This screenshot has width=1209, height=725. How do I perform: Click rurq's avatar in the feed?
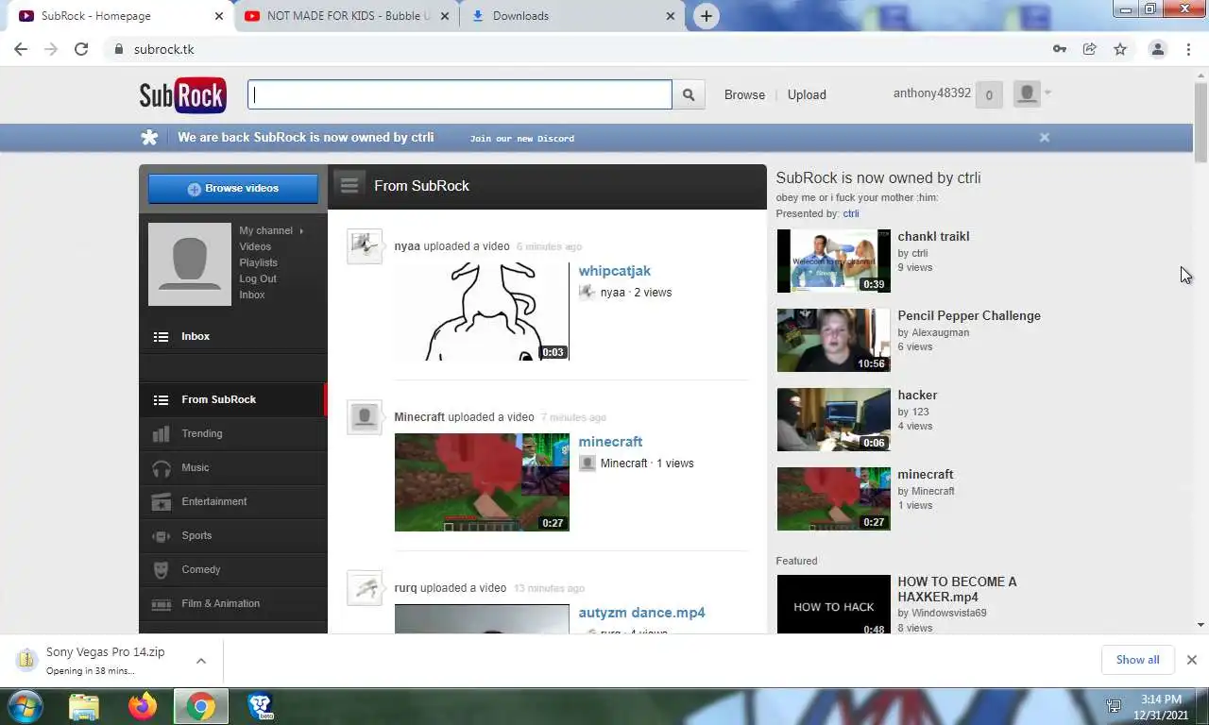pos(365,588)
